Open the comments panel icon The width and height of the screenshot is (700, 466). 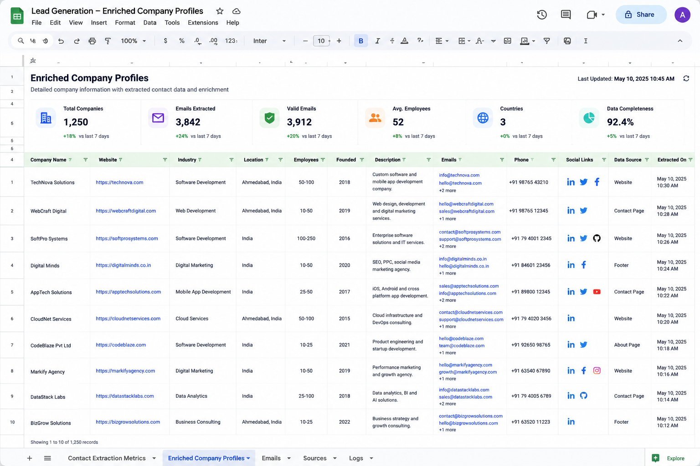(566, 15)
